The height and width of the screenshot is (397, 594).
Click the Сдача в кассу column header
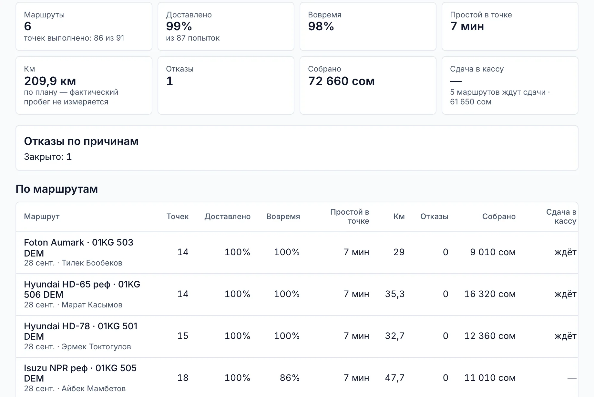tap(561, 217)
